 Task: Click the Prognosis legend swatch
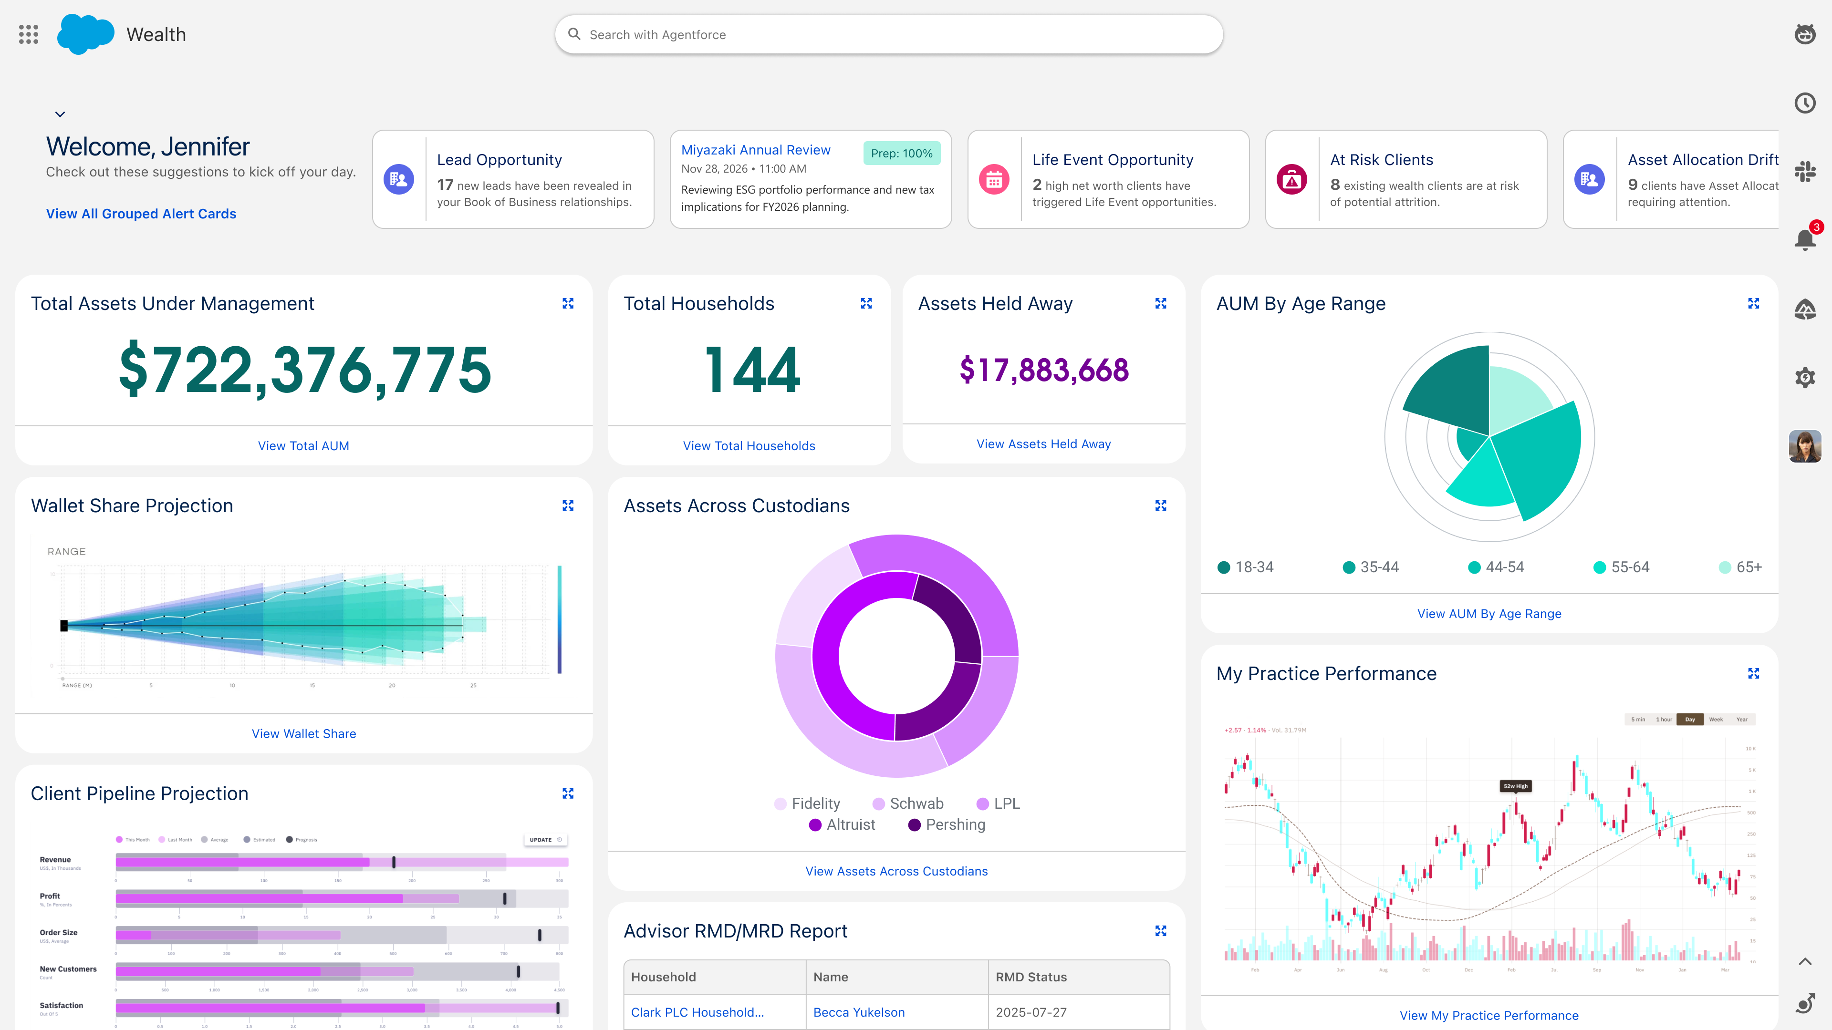(290, 839)
